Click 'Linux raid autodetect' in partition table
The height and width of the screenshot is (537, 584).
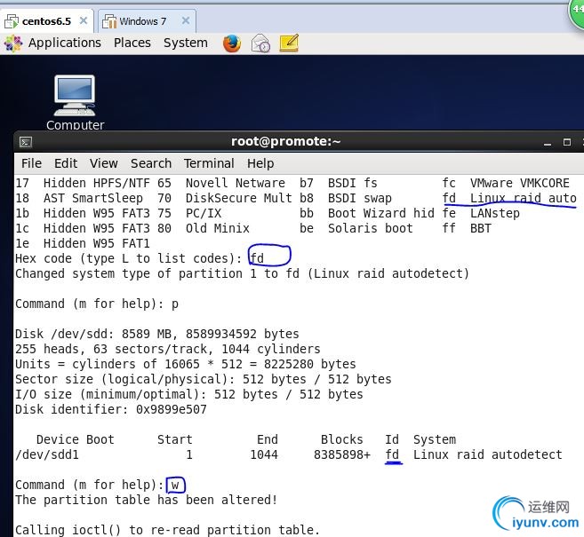pos(487,454)
